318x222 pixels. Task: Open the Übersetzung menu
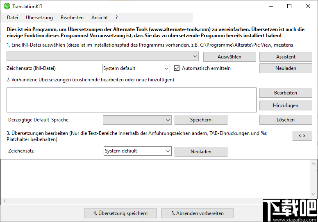point(39,18)
